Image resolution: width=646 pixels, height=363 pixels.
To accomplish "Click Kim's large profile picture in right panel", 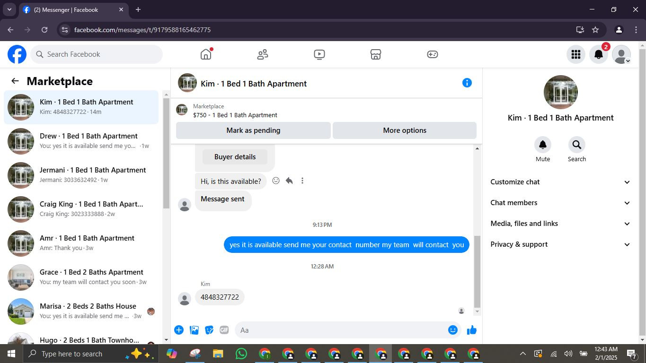I will pyautogui.click(x=561, y=92).
